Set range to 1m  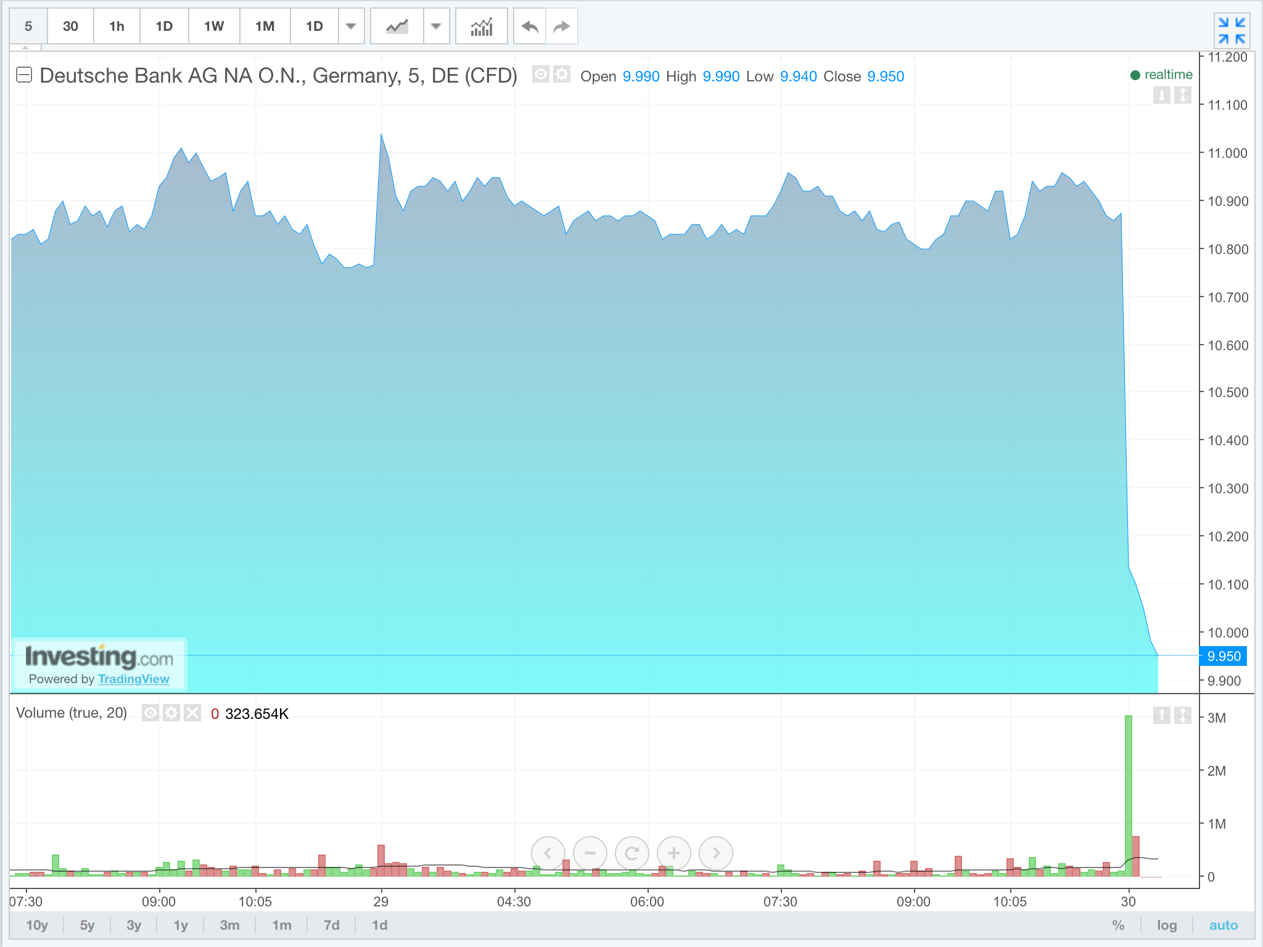pos(282,925)
